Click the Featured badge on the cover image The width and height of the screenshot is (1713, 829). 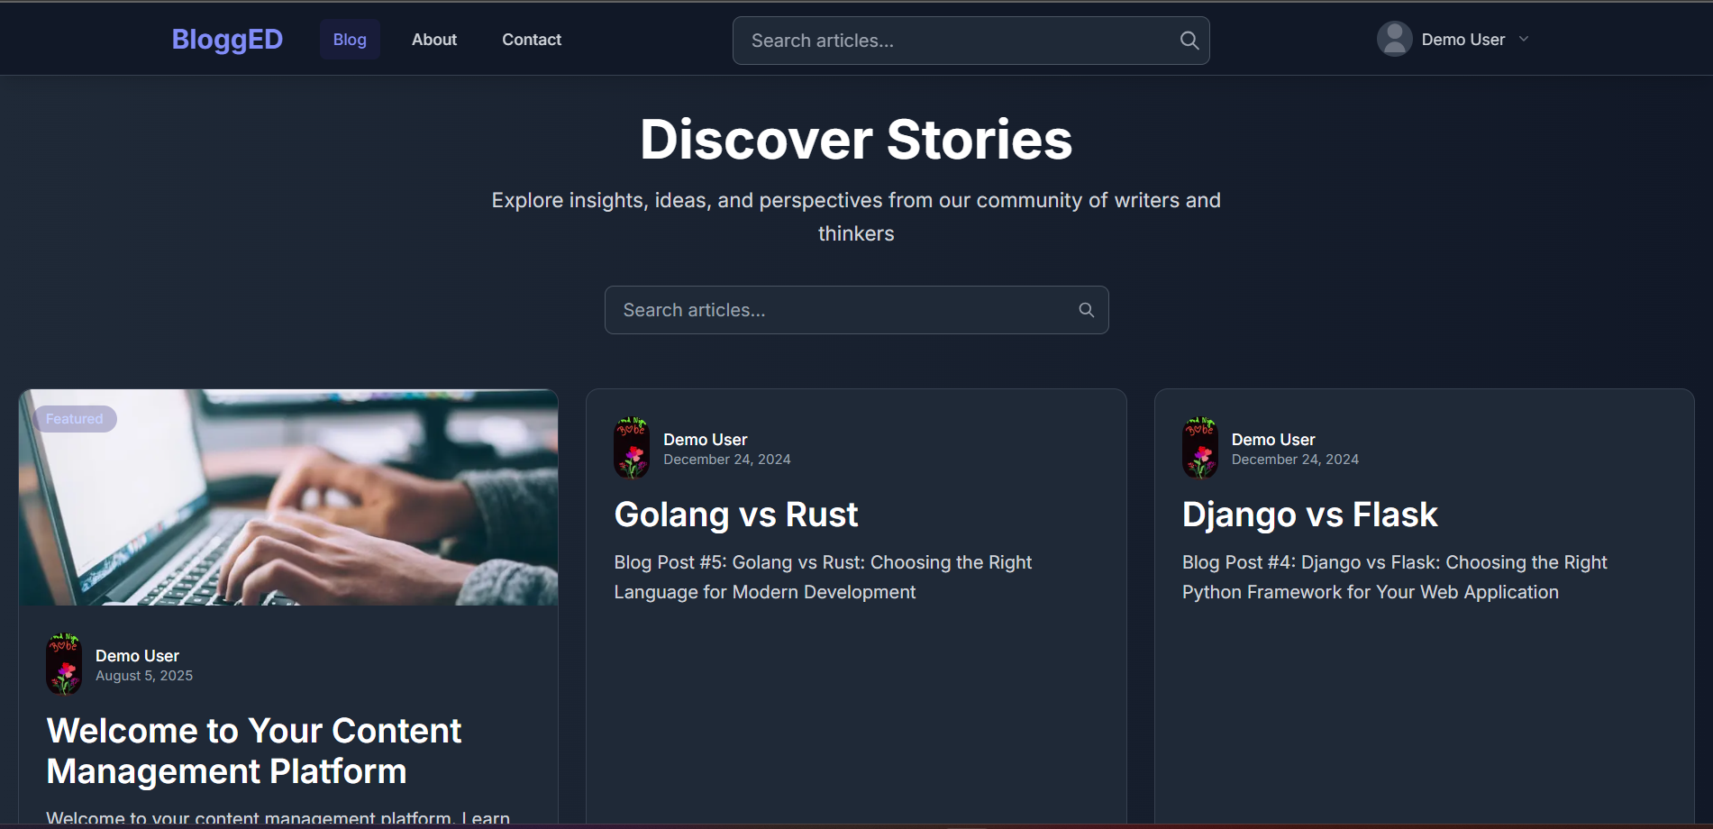point(74,418)
